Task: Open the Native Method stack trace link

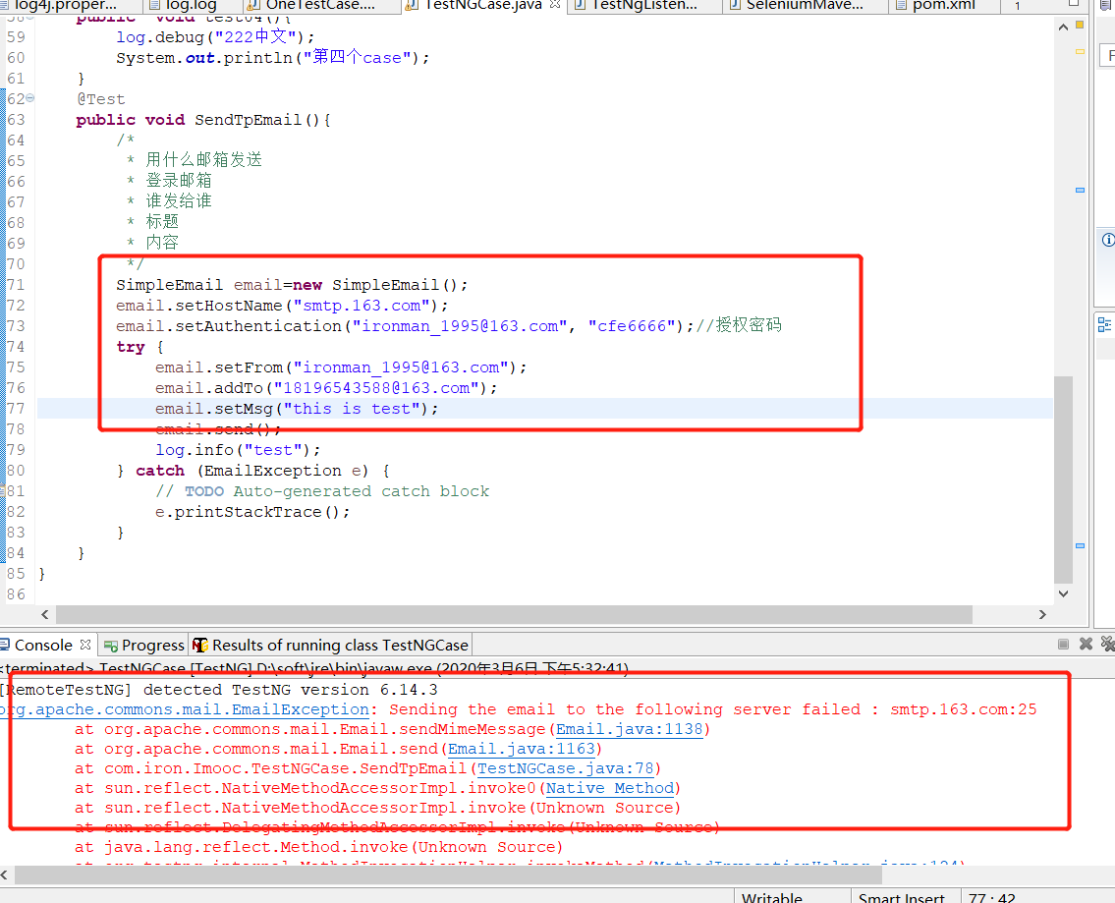Action: click(609, 788)
